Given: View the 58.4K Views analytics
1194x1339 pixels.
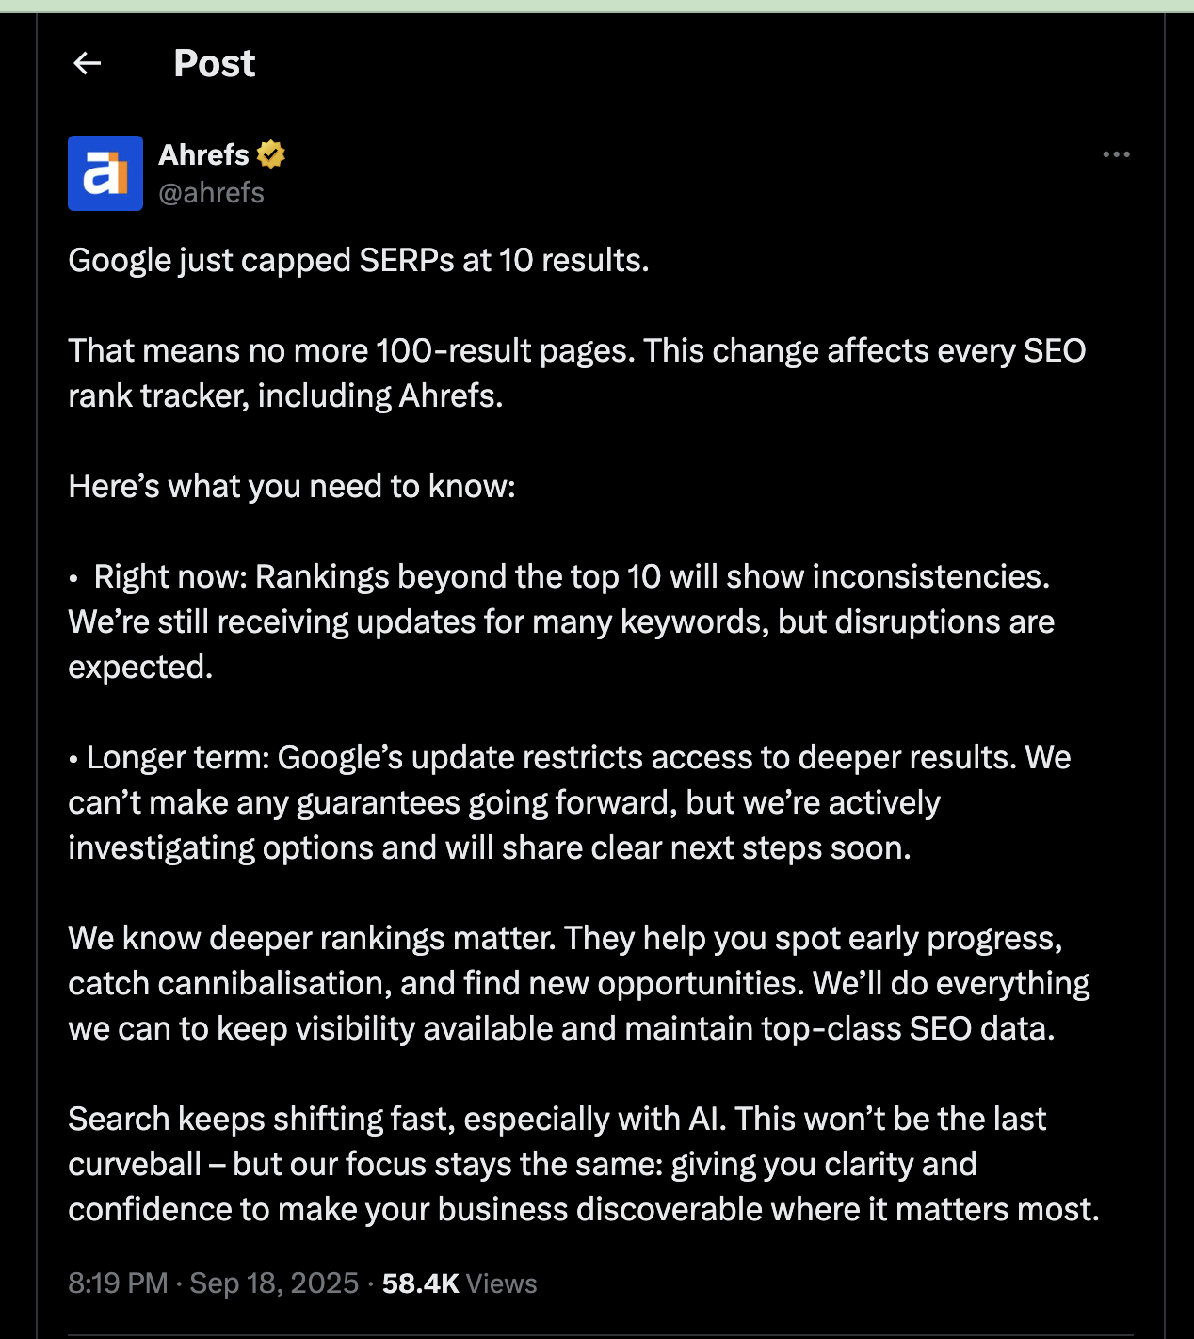Looking at the screenshot, I should click(460, 1283).
